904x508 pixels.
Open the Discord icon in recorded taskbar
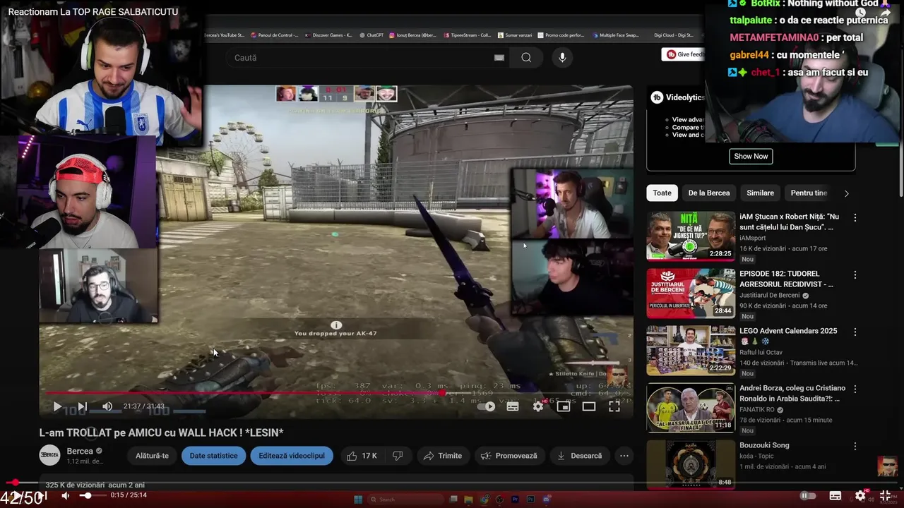[x=547, y=500]
